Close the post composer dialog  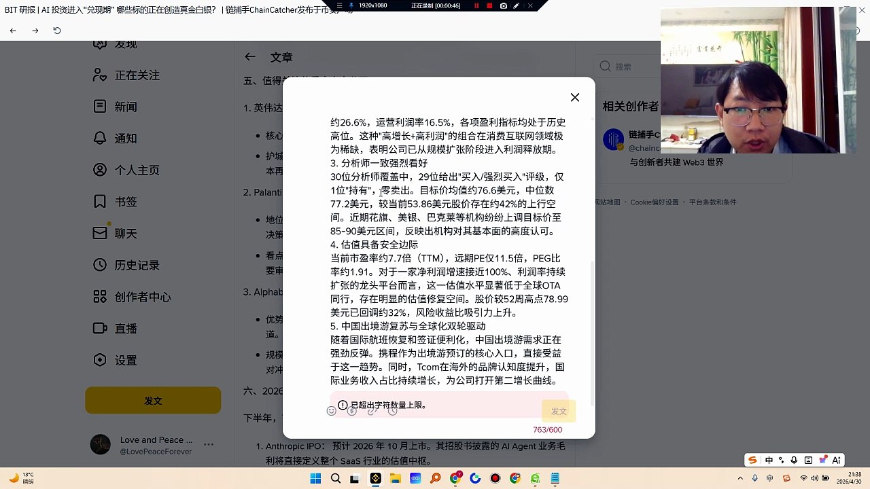tap(575, 97)
